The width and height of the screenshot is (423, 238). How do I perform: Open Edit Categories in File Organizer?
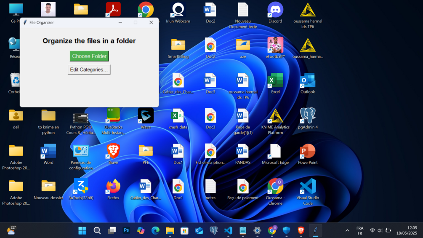tap(89, 70)
